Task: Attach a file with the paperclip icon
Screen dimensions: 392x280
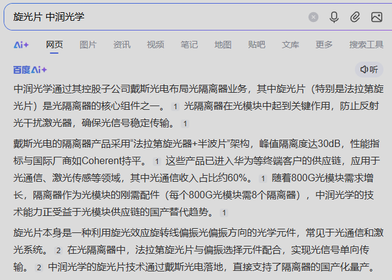Action: (x=355, y=17)
